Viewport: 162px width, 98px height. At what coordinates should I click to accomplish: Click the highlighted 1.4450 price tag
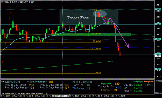click(158, 10)
